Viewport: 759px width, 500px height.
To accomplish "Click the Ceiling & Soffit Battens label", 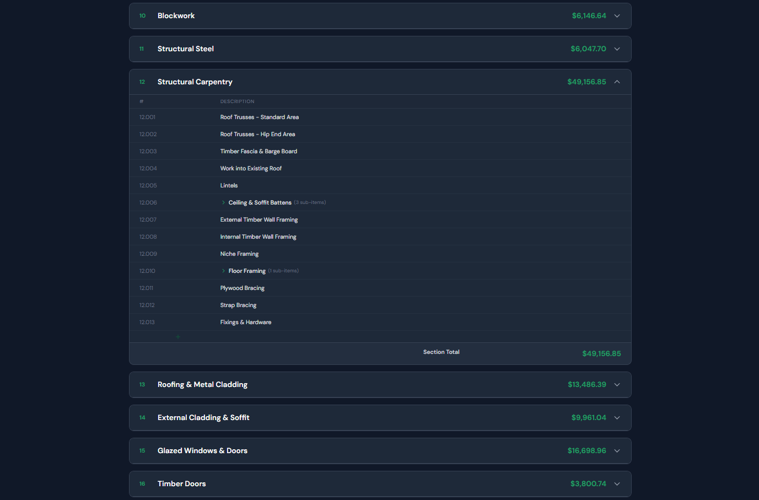I will [260, 203].
